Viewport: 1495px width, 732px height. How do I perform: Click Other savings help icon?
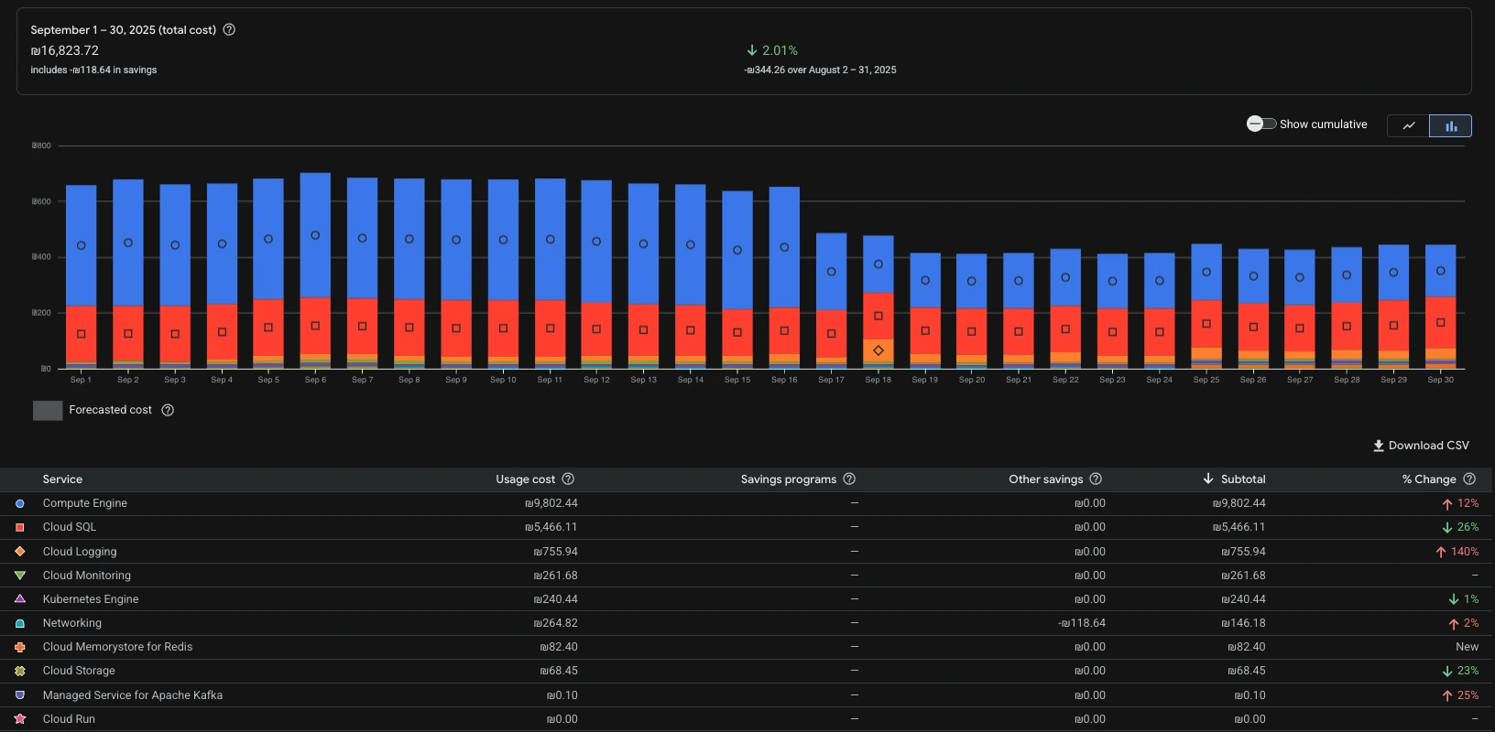pyautogui.click(x=1096, y=479)
